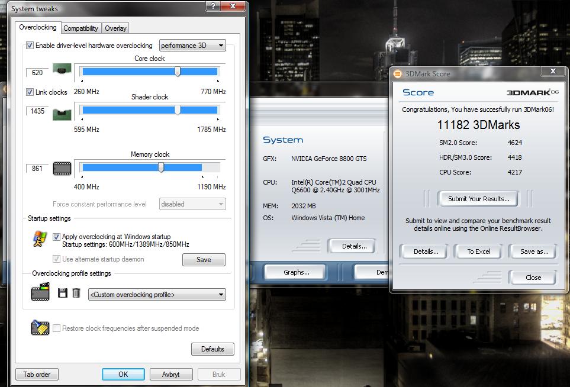Toggle Apply overclocking at Windows startup
Screen dimensions: 570x387
click(x=56, y=237)
